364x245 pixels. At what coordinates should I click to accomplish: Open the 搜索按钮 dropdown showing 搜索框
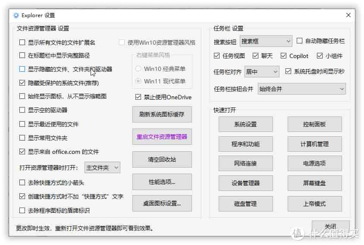pyautogui.click(x=266, y=41)
